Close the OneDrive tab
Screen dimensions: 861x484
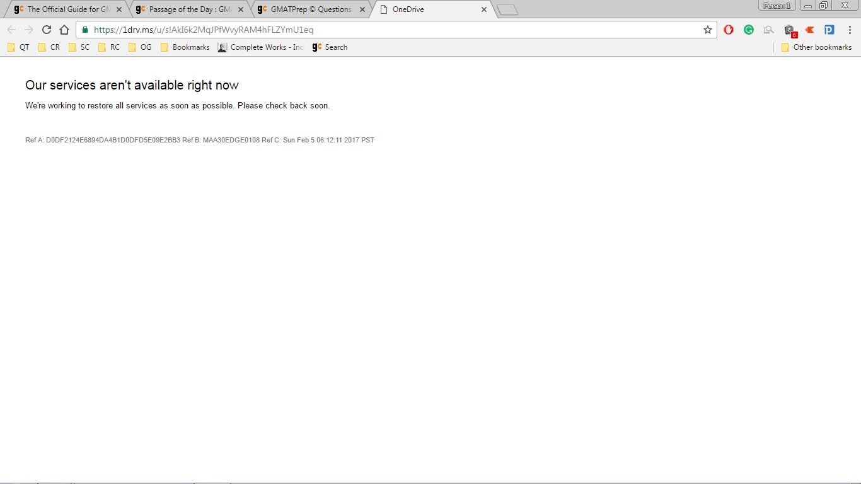pos(484,9)
